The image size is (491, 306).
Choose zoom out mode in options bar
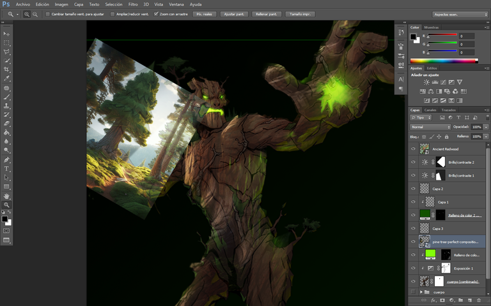(35, 14)
